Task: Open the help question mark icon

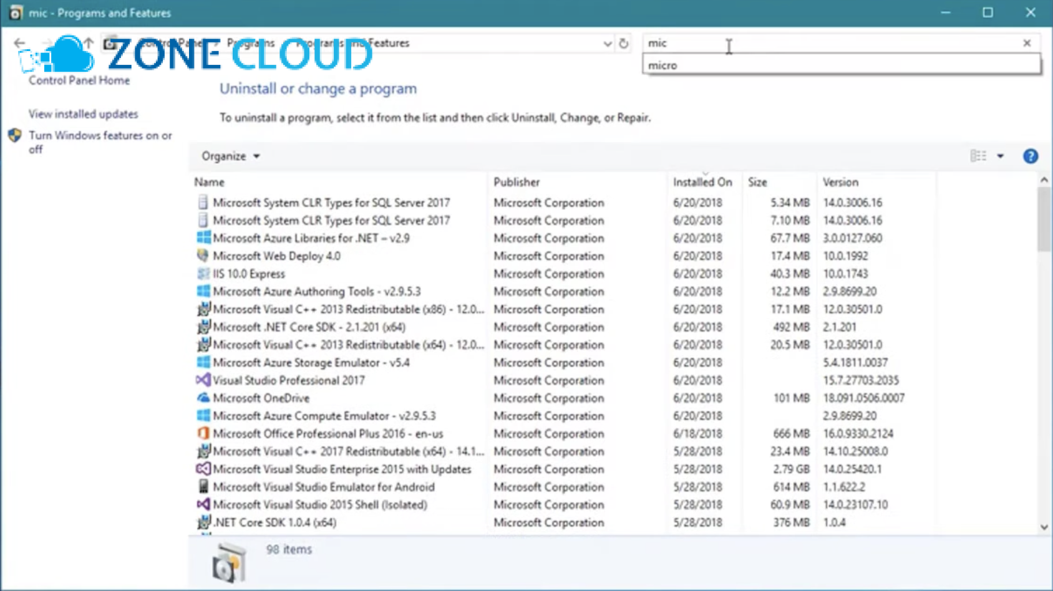Action: 1031,156
